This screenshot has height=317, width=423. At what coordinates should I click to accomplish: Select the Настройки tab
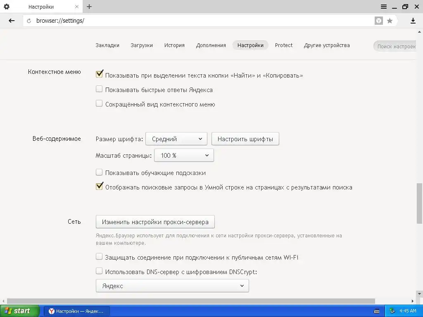click(x=250, y=45)
